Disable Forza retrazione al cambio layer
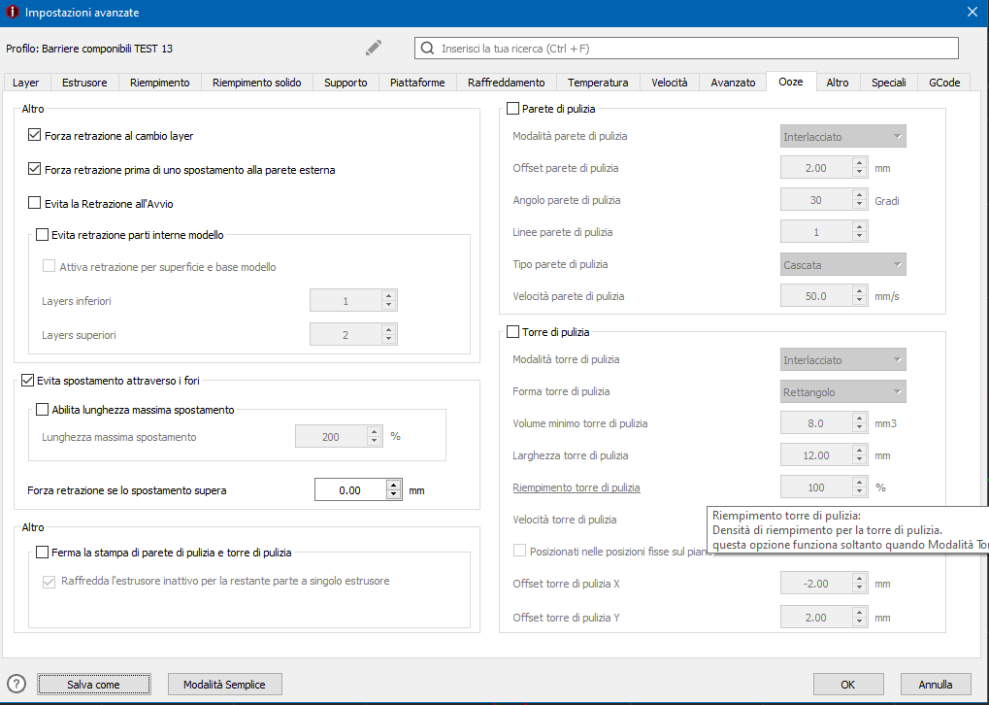Image resolution: width=989 pixels, height=705 pixels. click(x=36, y=136)
